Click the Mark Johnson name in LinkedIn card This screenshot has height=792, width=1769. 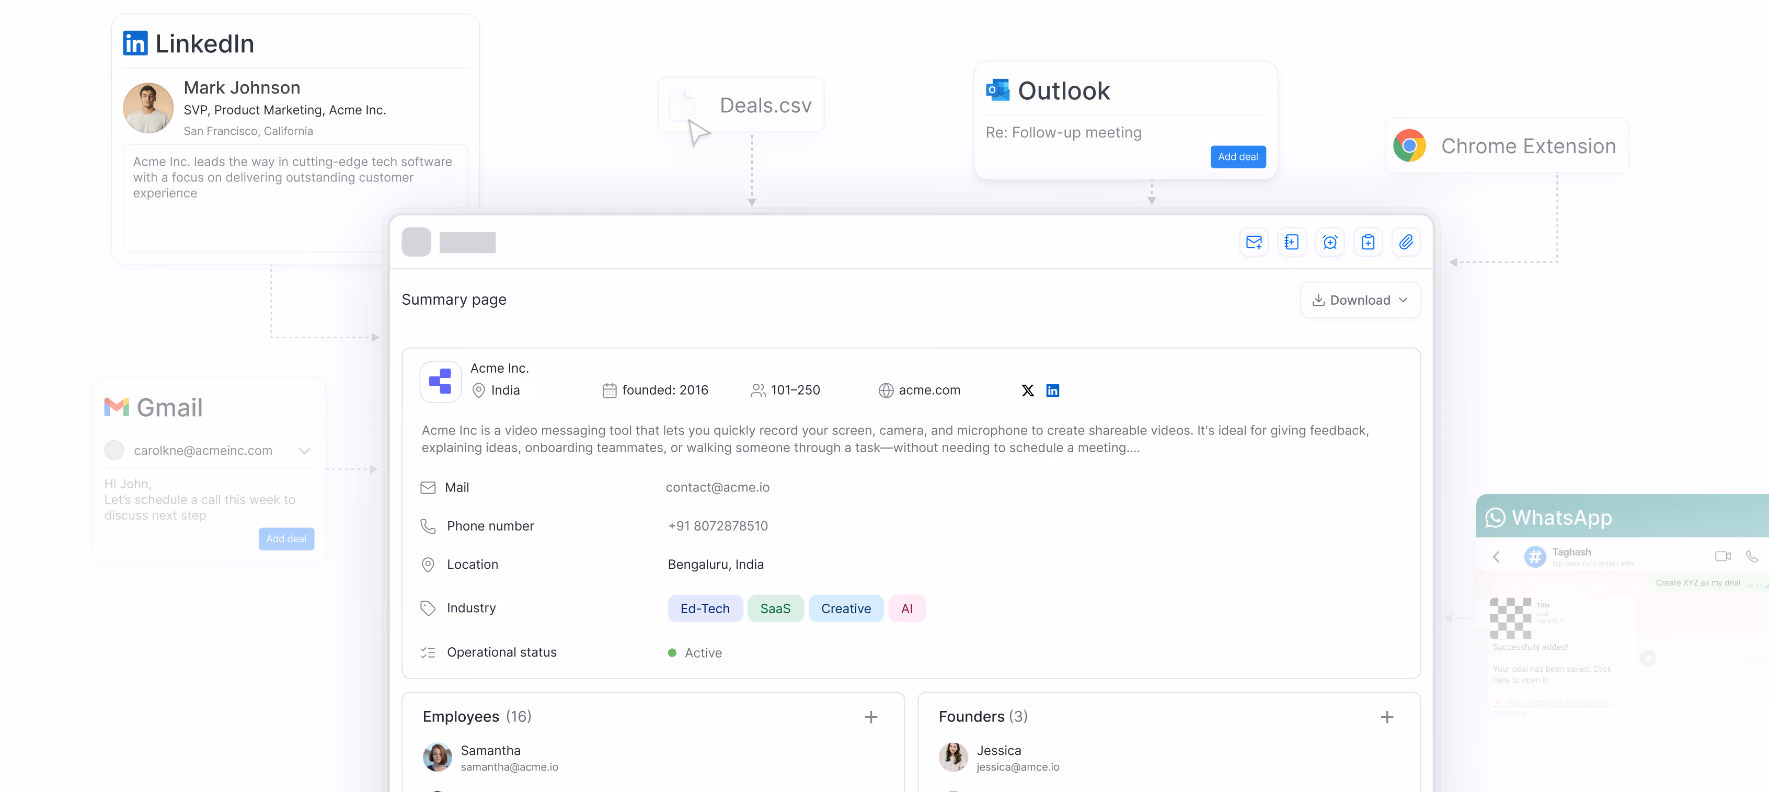coord(242,88)
